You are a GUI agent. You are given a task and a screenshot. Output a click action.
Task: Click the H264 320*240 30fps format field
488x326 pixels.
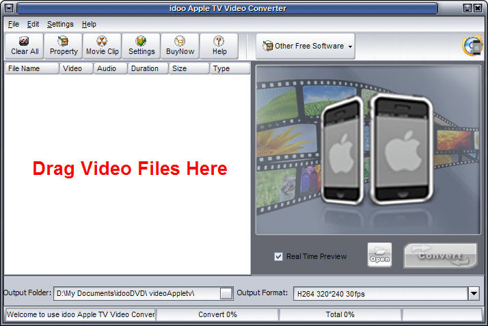380,294
